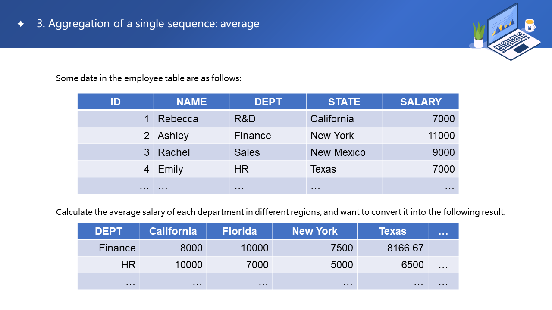Click the HR row label in result table
The width and height of the screenshot is (552, 310).
pyautogui.click(x=129, y=265)
